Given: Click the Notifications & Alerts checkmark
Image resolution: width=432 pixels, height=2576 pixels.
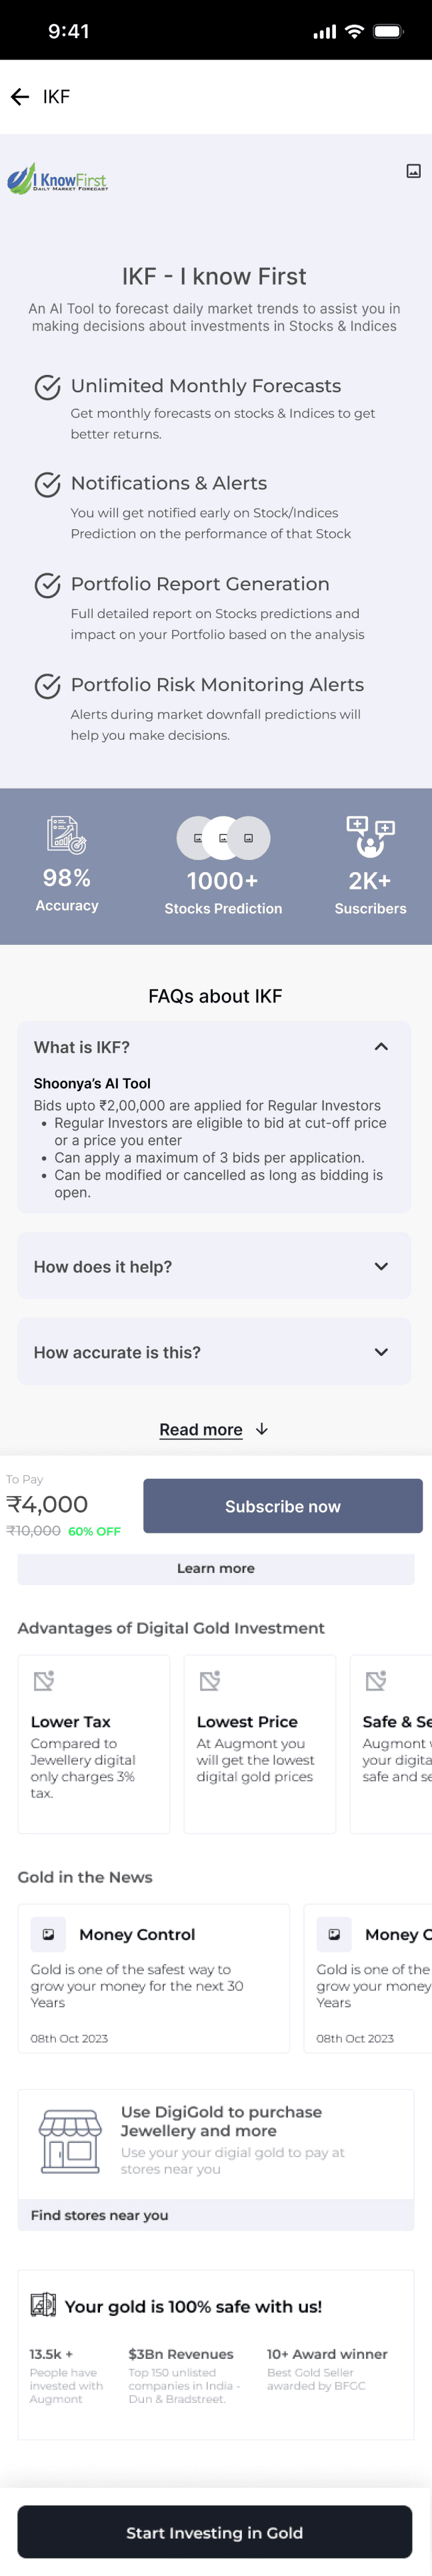Looking at the screenshot, I should coord(48,485).
